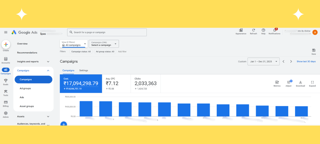Viewport: 320px width, 144px height.
Task: Open the Billing card icon
Action: click(6, 102)
